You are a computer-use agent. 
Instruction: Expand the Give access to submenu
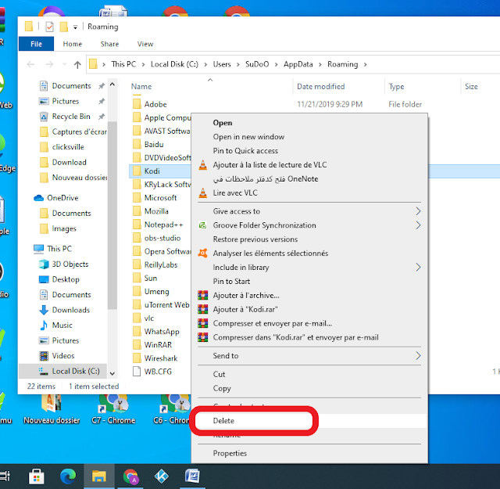(x=418, y=211)
